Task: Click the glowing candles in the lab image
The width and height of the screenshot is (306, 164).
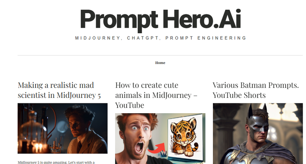Action: (38, 148)
